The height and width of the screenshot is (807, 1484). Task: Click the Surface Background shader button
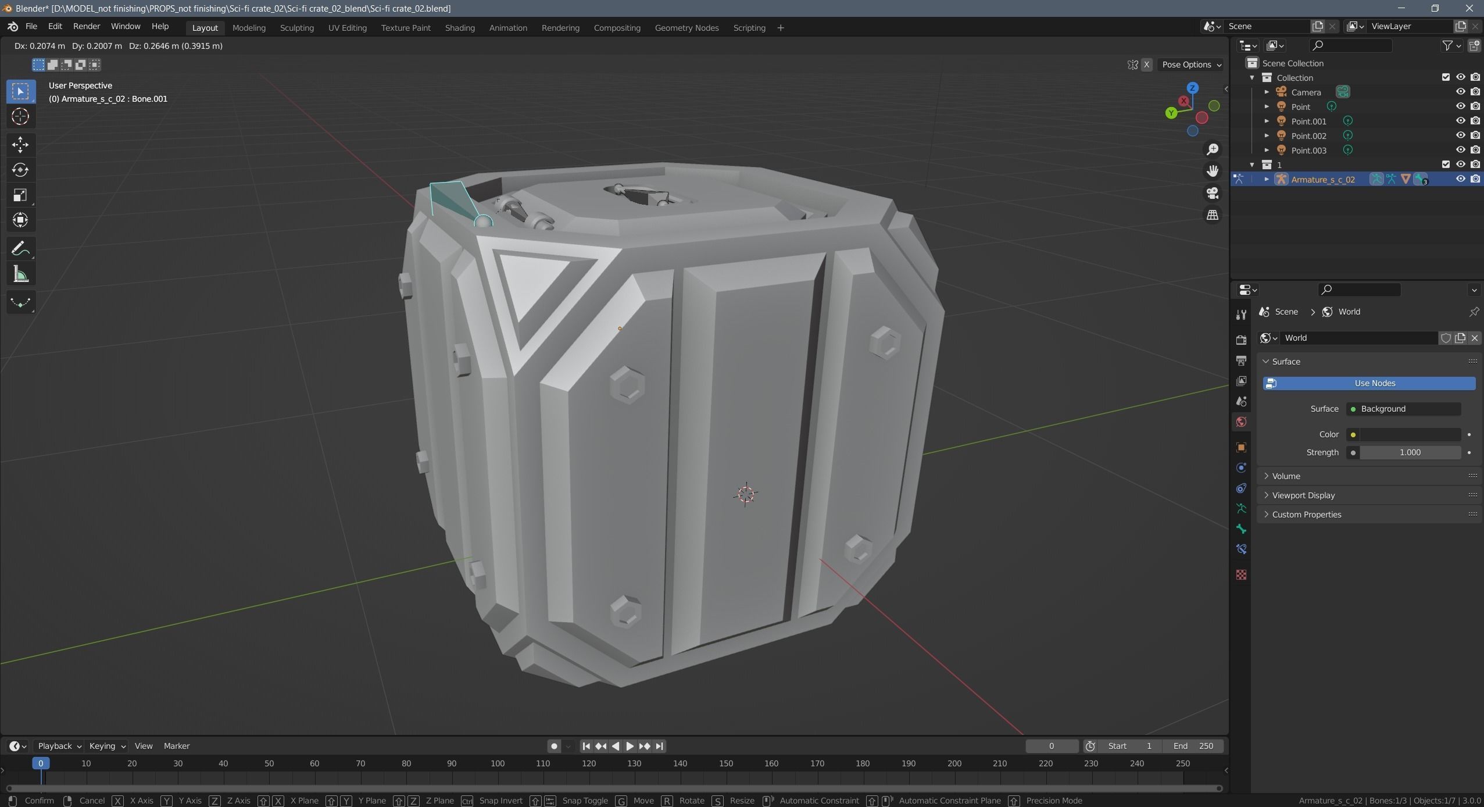coord(1403,409)
